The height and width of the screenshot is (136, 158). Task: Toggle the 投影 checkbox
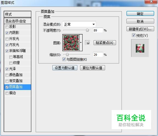tap(7, 27)
